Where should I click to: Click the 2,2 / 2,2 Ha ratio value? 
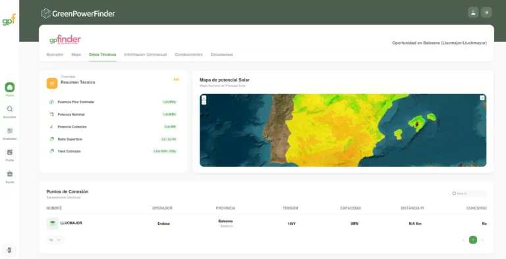[x=169, y=139]
